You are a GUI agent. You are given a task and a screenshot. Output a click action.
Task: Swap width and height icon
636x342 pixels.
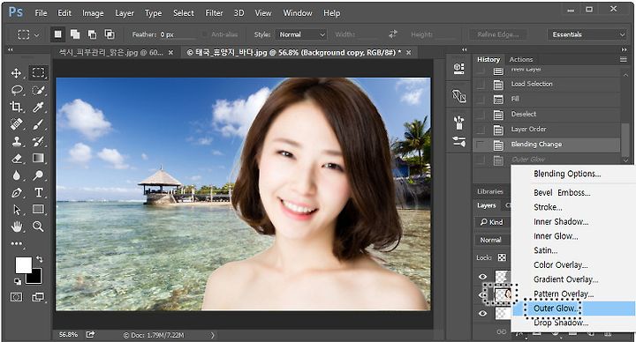[392, 34]
